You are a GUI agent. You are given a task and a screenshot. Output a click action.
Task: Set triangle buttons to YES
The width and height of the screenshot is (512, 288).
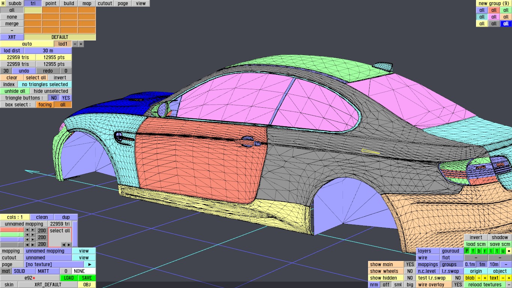[x=66, y=98]
